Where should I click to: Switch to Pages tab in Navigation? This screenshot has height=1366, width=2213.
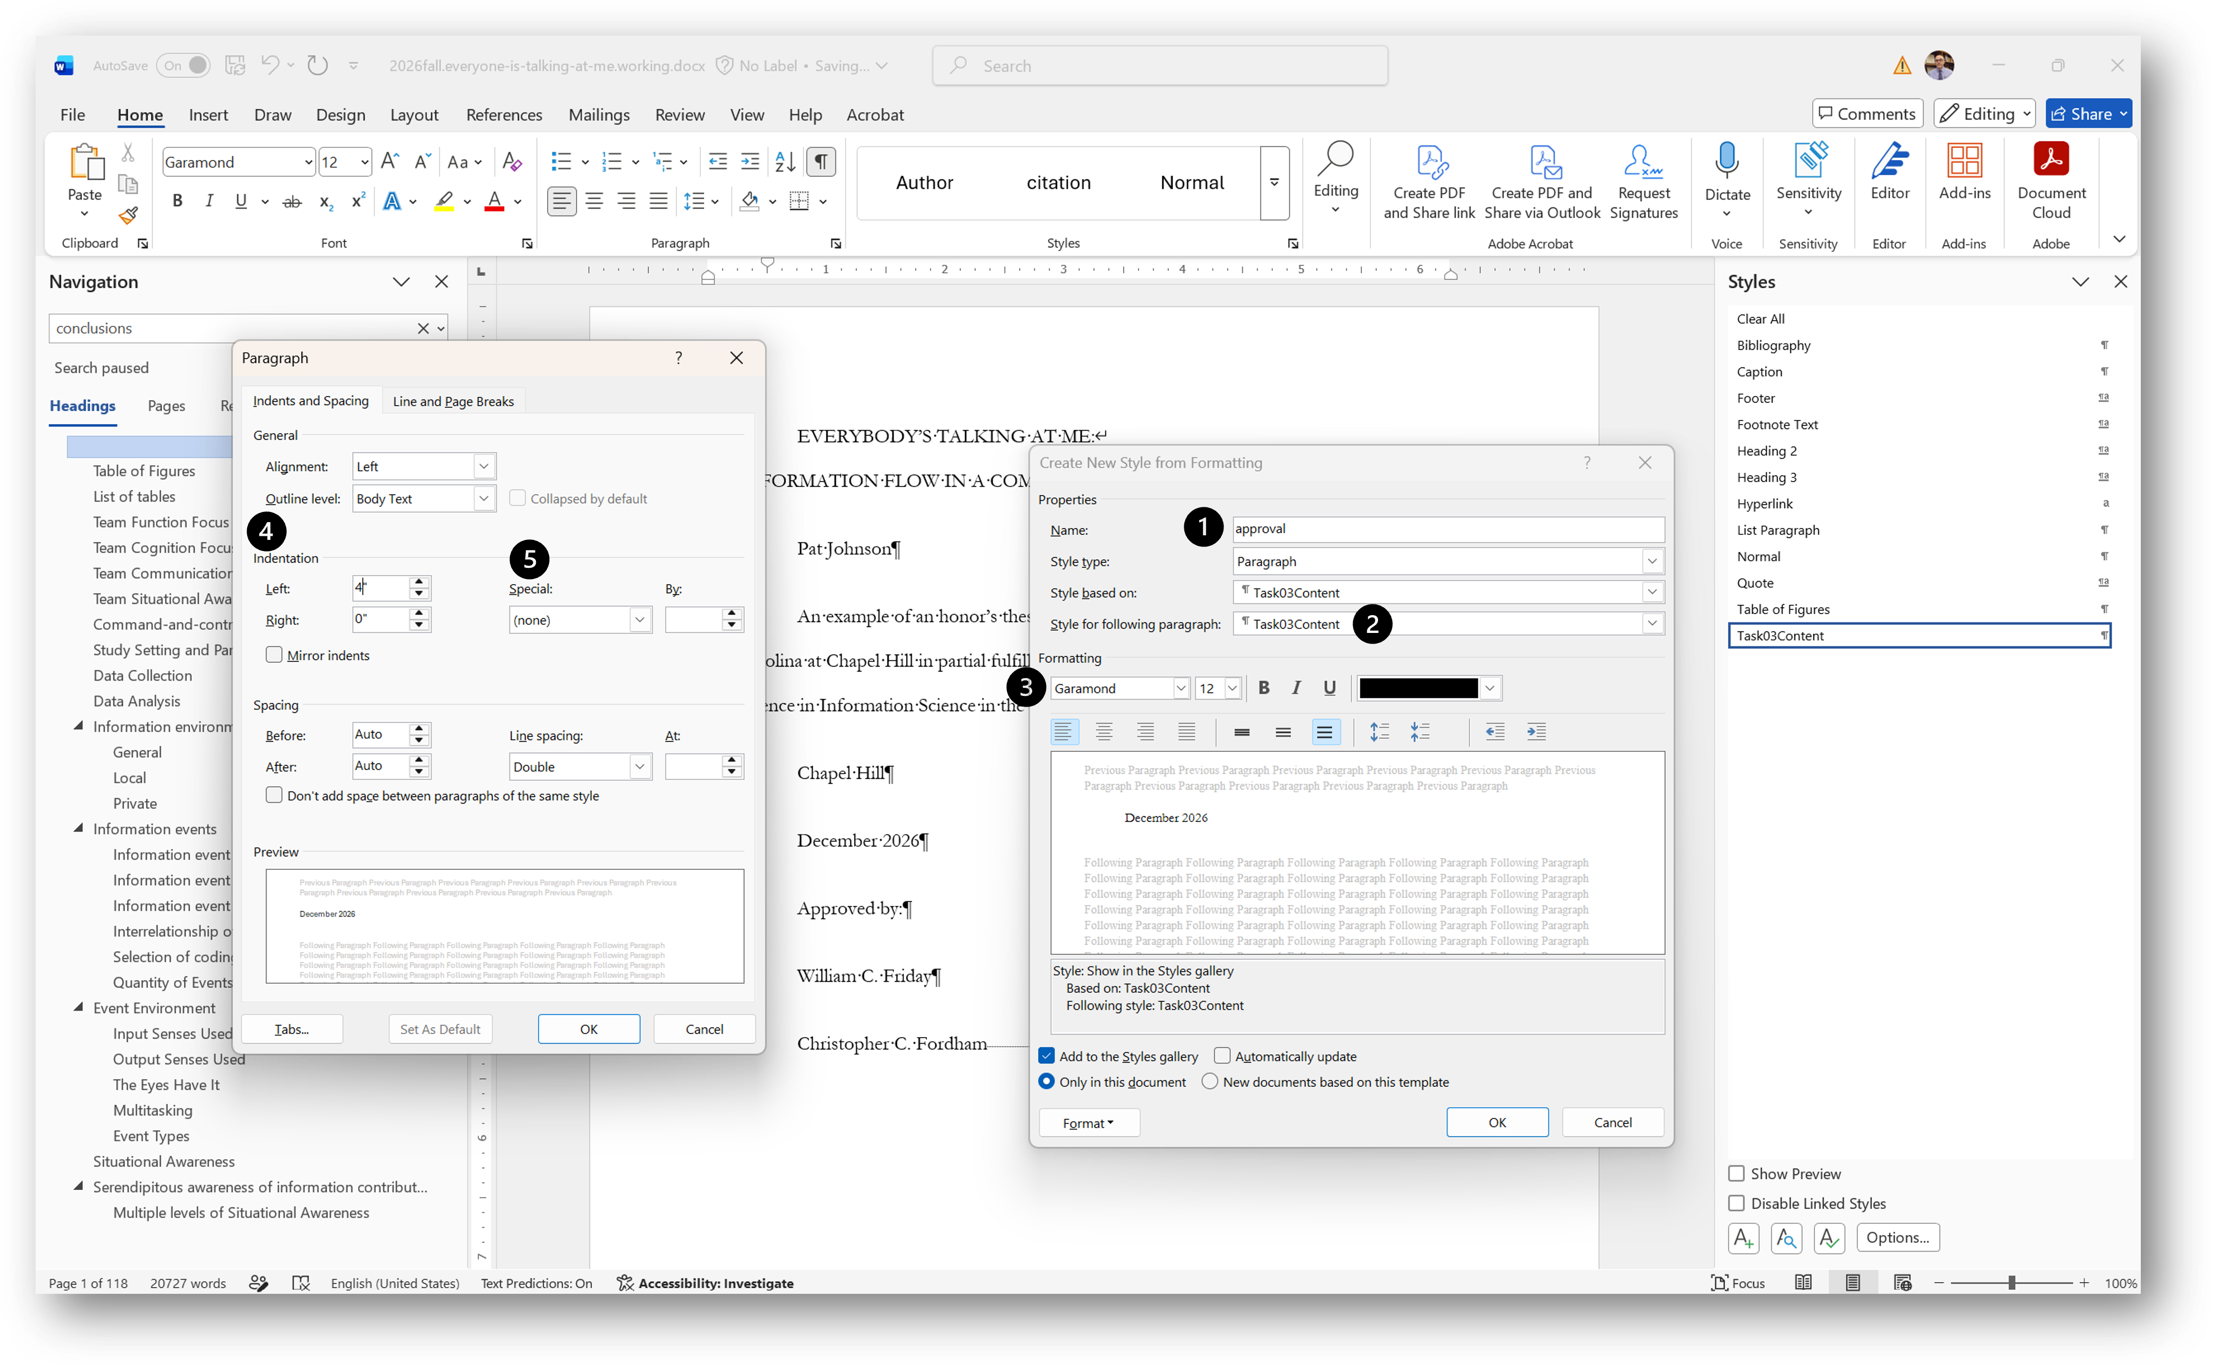tap(166, 406)
